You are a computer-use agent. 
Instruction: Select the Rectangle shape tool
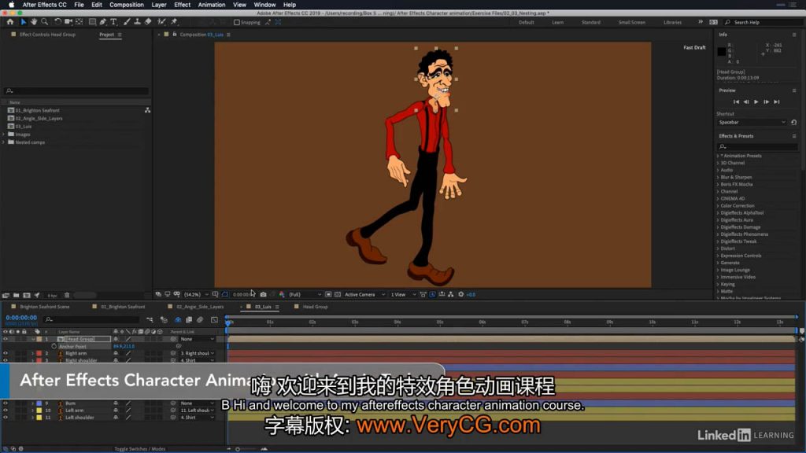[93, 22]
